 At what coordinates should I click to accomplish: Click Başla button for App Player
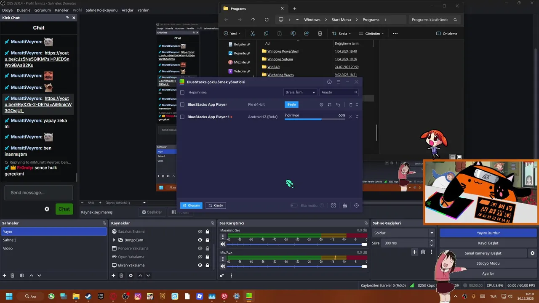[x=291, y=104]
